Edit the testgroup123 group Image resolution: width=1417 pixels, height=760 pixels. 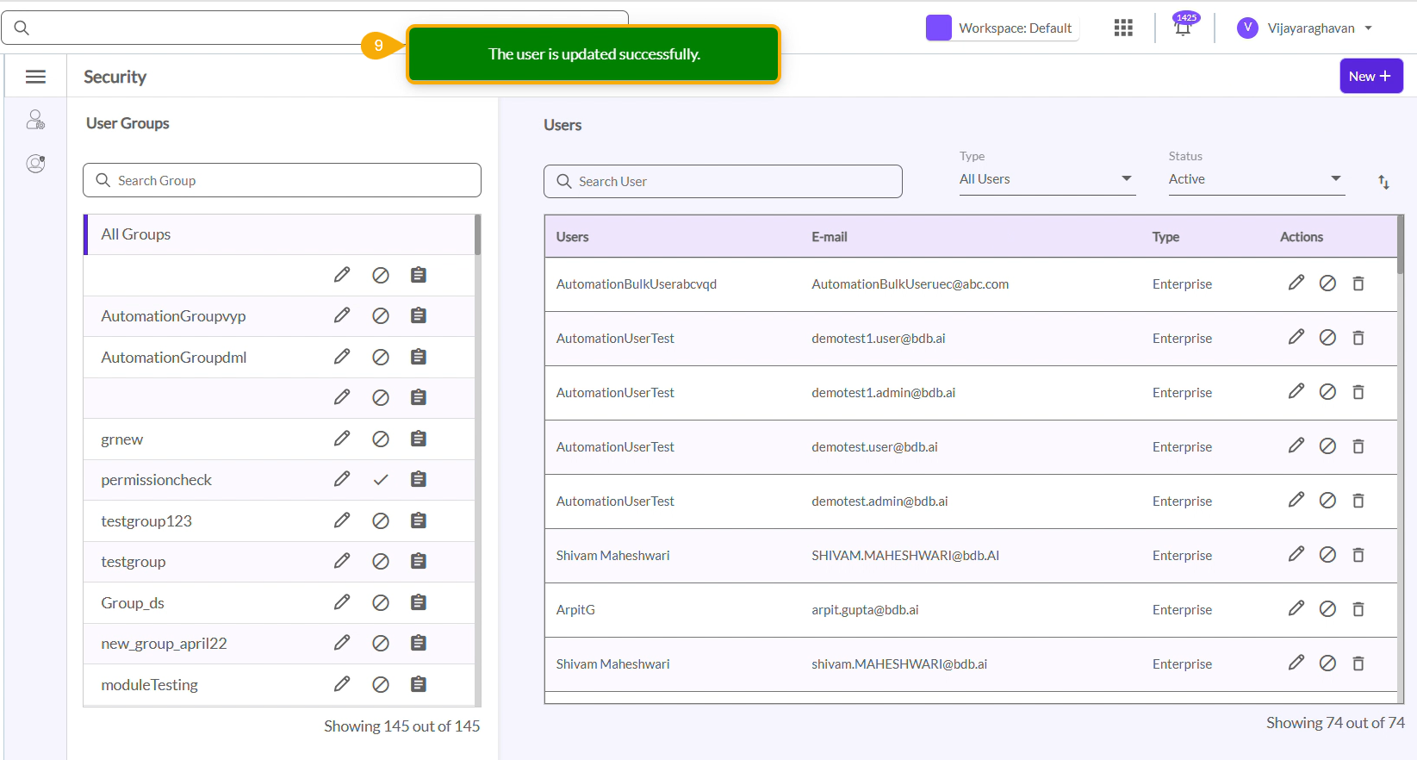[x=342, y=520]
